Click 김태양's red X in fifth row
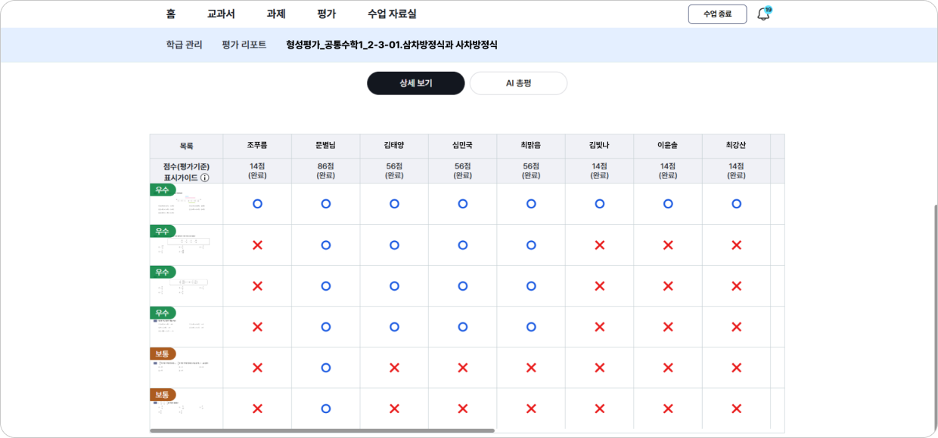 tap(394, 368)
